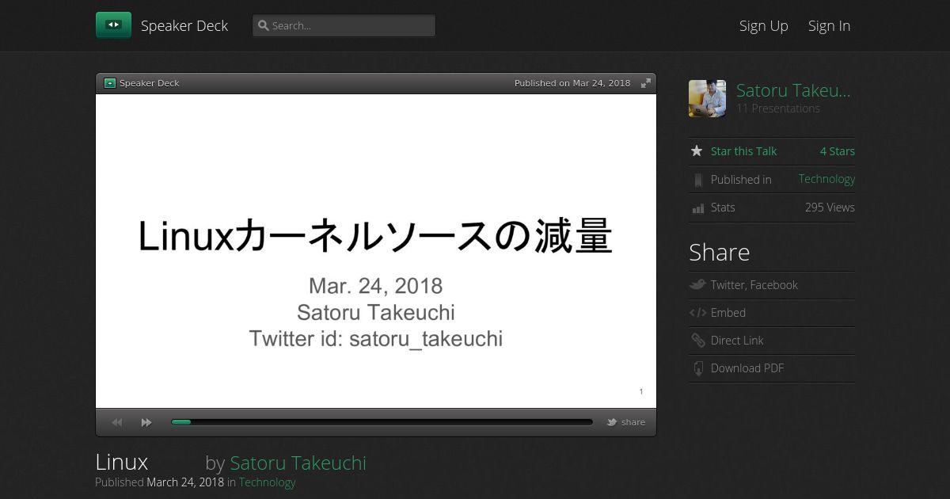The height and width of the screenshot is (499, 950).
Task: Download PDF of the presentation
Action: pyautogui.click(x=747, y=368)
